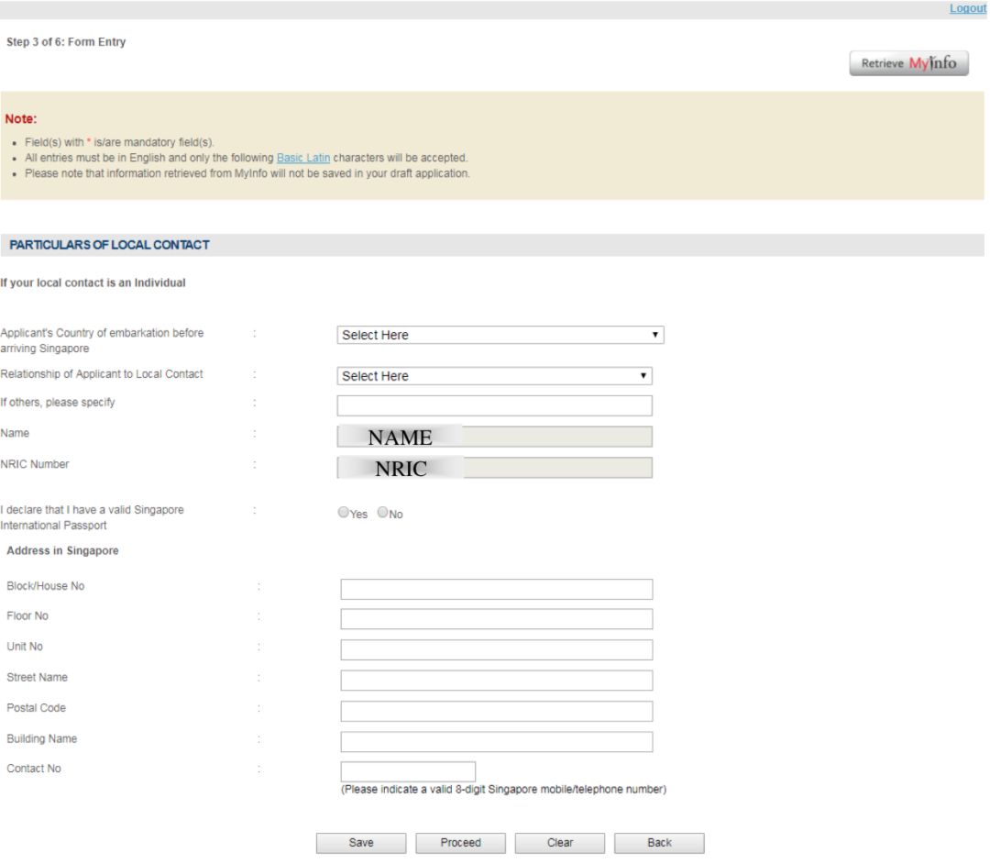Screen dimensions: 990x864
Task: Click the Floor No text box
Action: tap(496, 619)
